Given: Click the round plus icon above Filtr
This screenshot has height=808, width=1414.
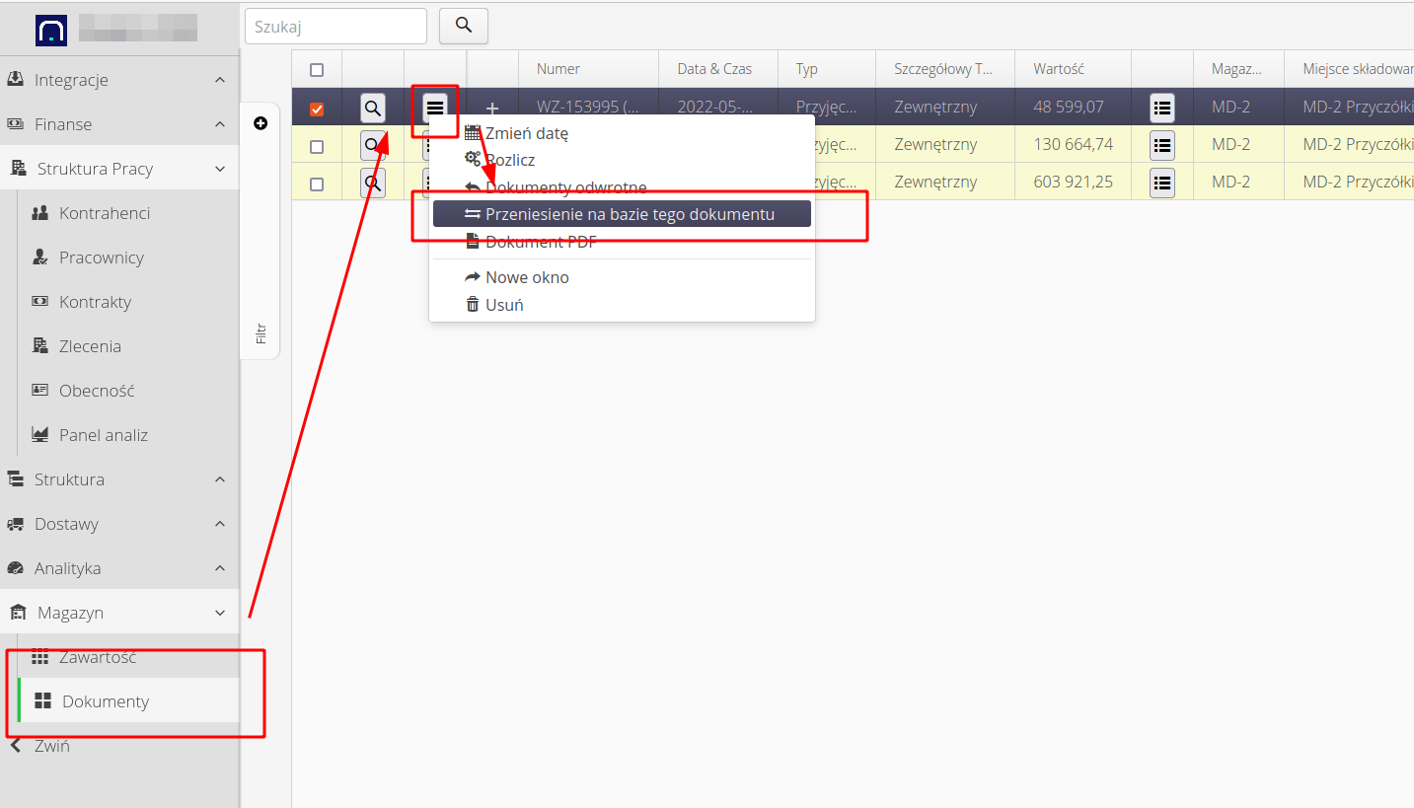Looking at the screenshot, I should point(260,123).
